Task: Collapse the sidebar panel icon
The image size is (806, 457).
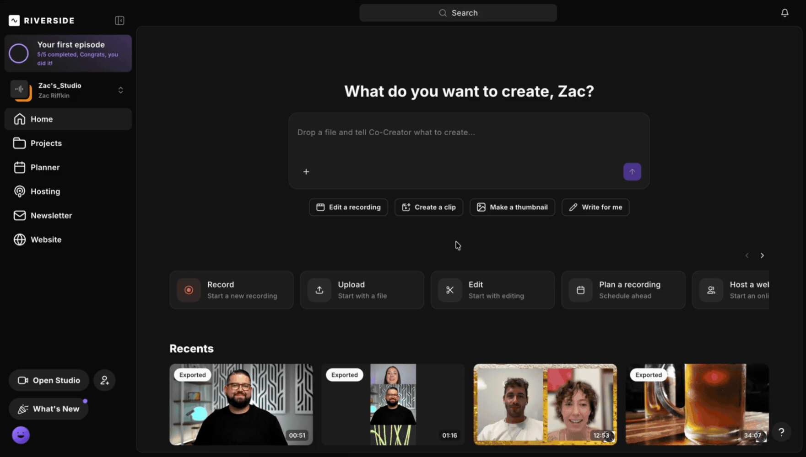Action: [x=119, y=21]
